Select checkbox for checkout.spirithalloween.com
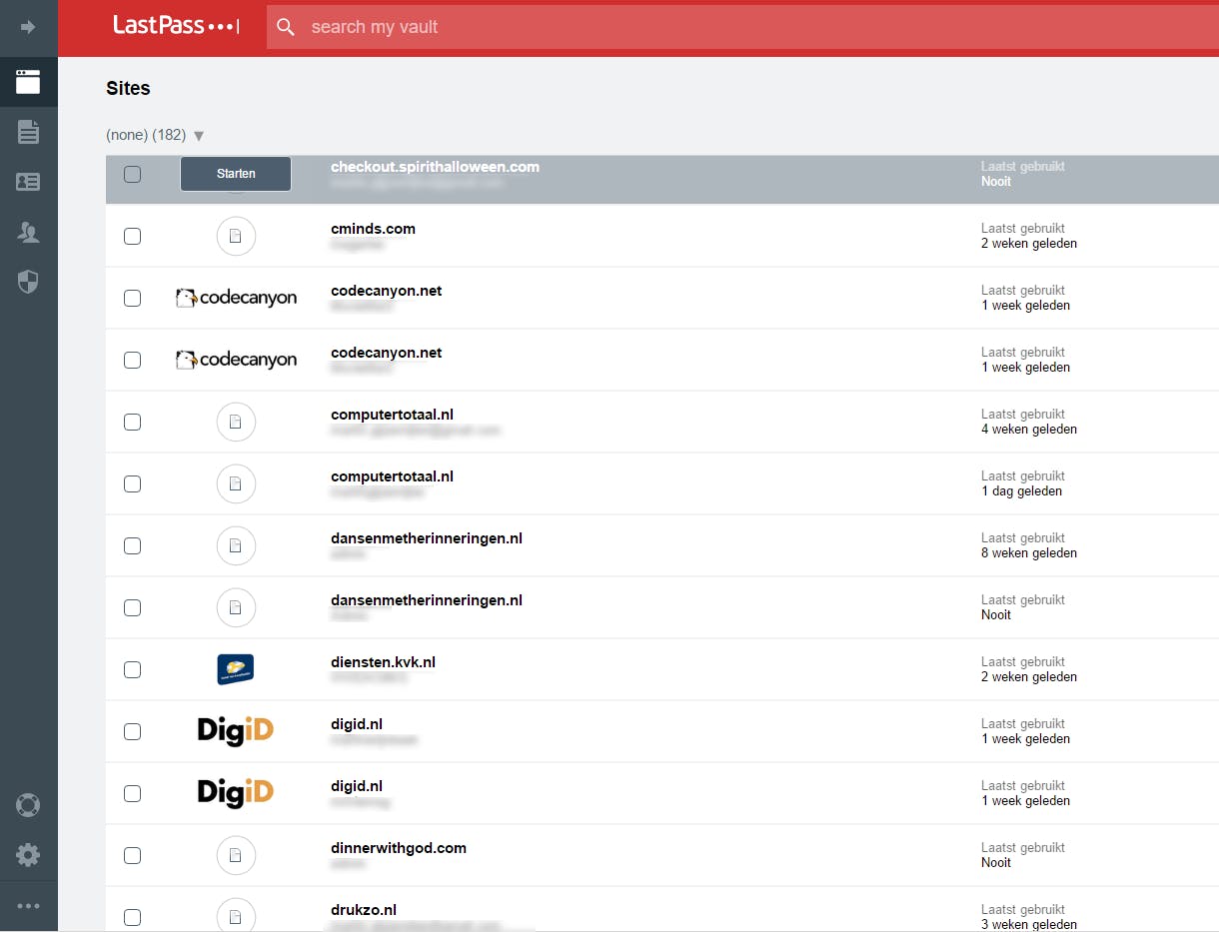 [132, 174]
